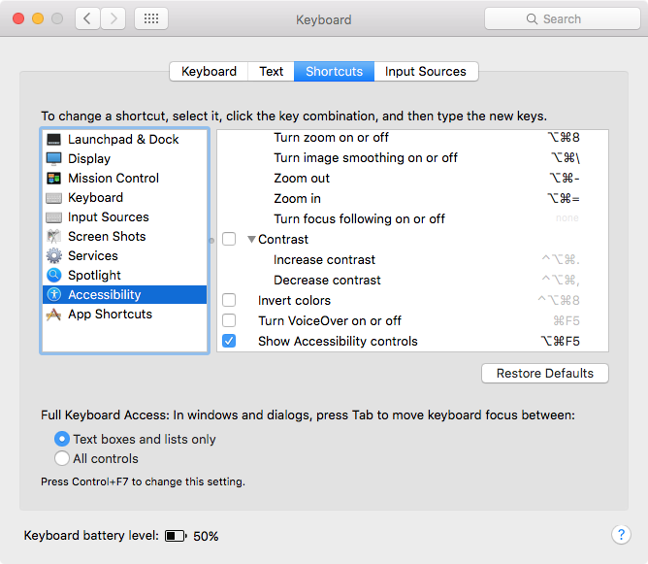Select Turn focus following on or off
The height and width of the screenshot is (564, 648).
[x=412, y=218]
